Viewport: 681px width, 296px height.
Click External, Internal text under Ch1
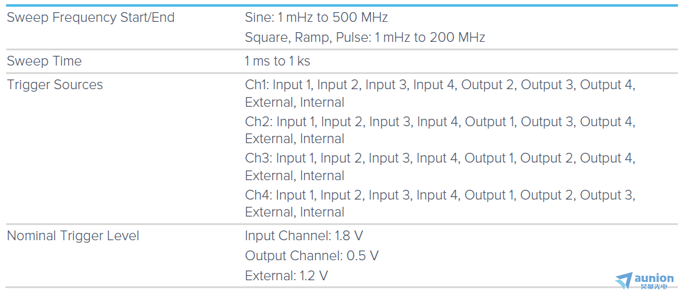click(294, 103)
